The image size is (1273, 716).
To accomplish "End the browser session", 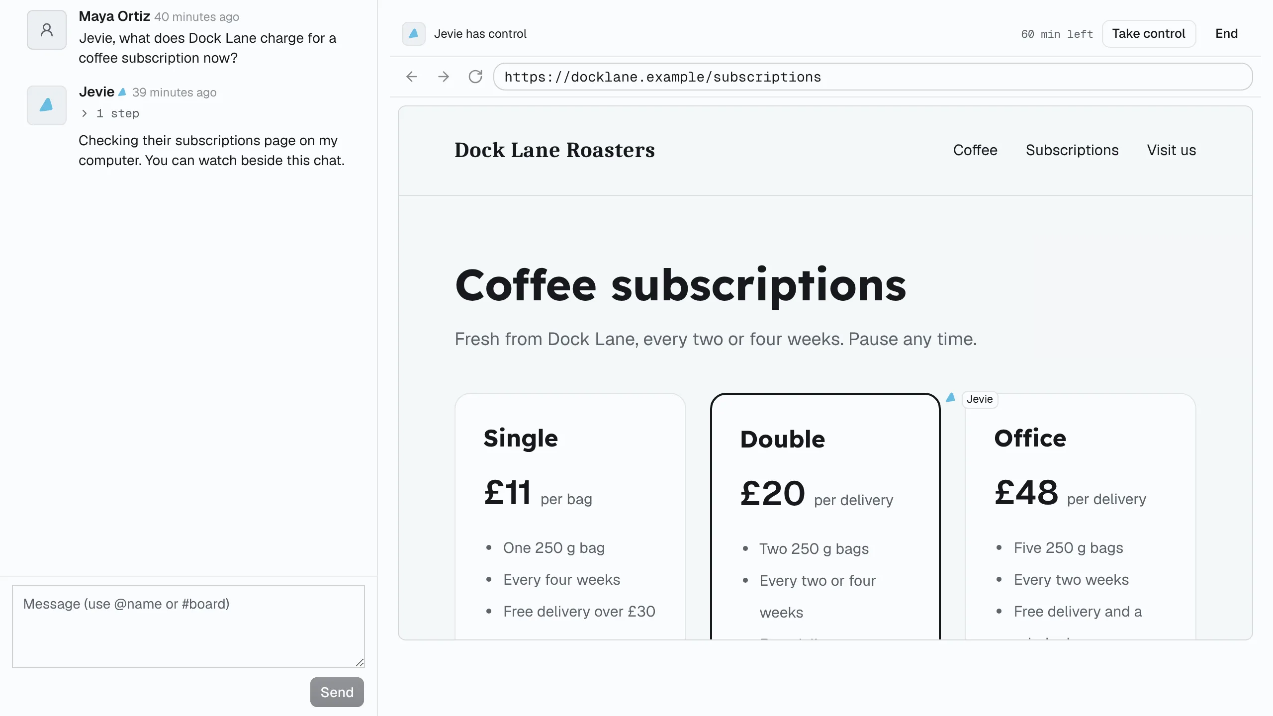I will pos(1226,34).
